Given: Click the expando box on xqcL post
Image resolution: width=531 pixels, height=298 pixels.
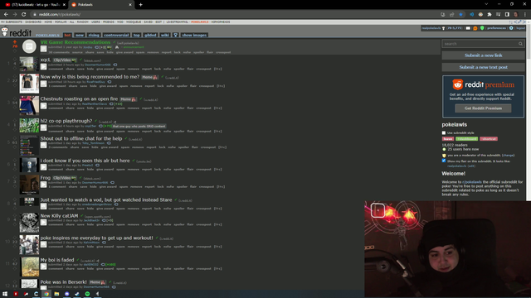Looking at the screenshot, I should [44, 66].
